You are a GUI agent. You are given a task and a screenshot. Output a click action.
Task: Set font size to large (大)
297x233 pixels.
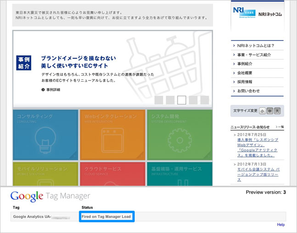point(277,111)
